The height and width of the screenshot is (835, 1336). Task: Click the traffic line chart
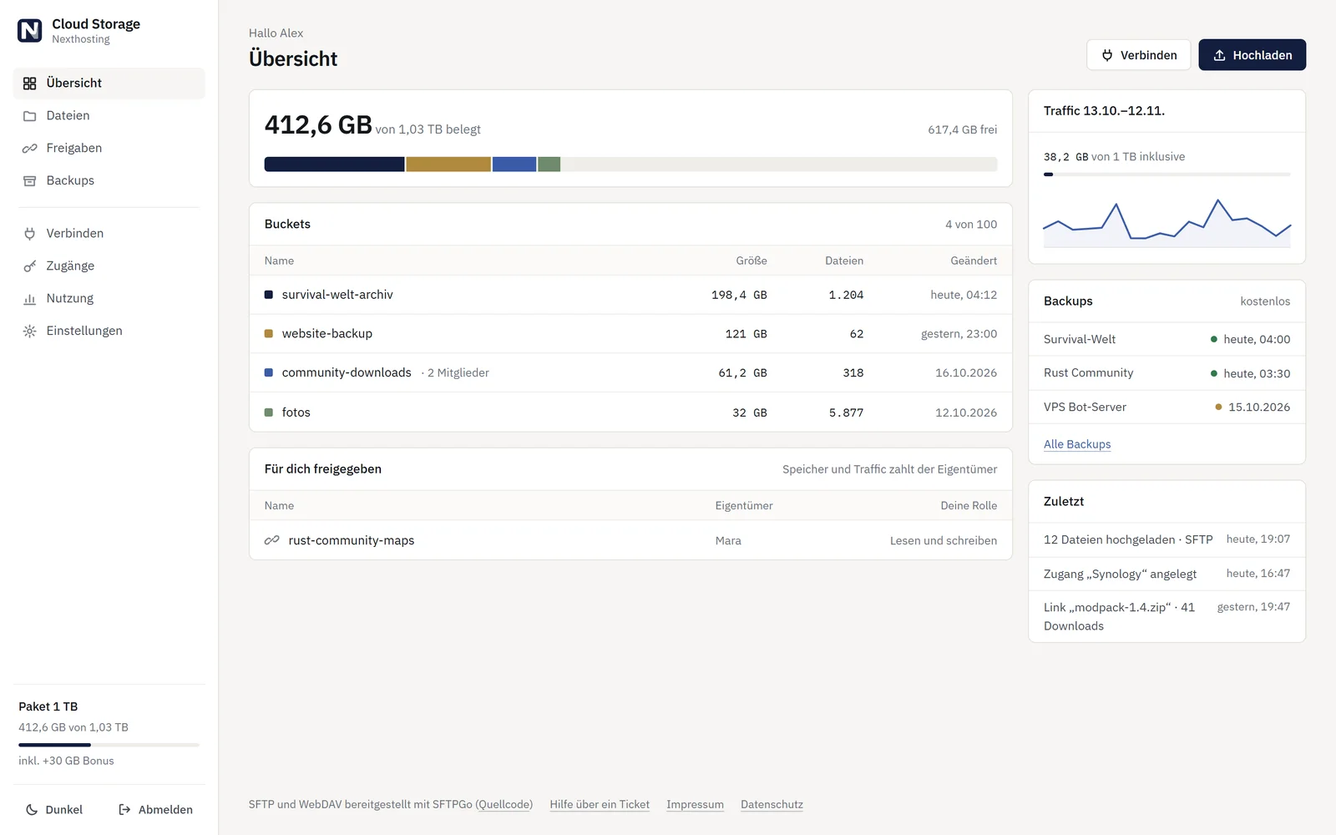tap(1167, 222)
